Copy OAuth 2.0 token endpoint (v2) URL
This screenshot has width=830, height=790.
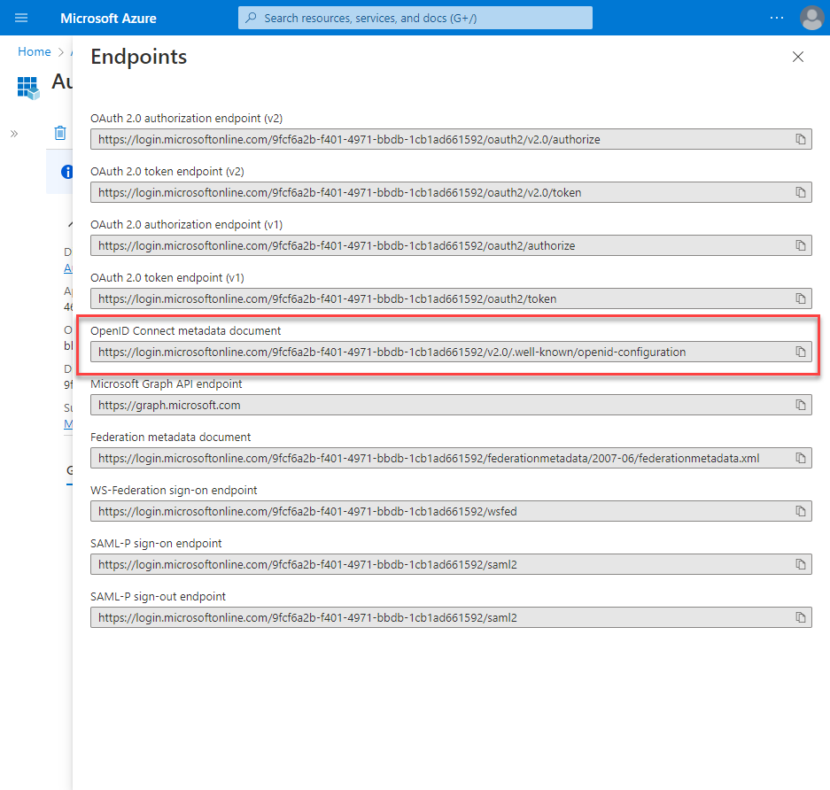click(x=801, y=192)
